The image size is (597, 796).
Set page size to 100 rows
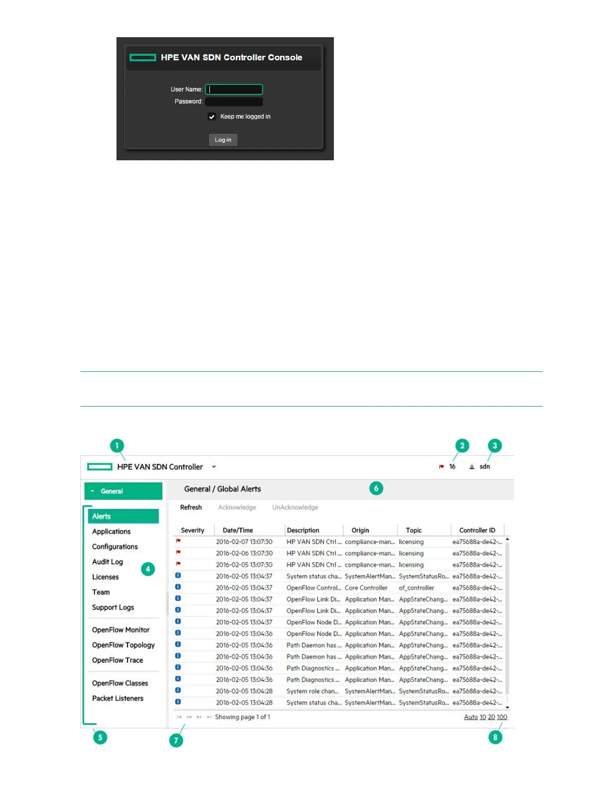point(502,717)
